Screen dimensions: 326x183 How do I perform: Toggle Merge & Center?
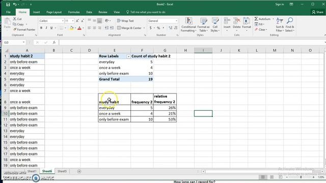(x=129, y=28)
